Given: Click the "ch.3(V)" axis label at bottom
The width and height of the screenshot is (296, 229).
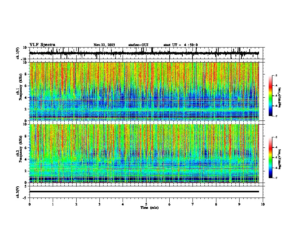Looking at the screenshot, I should [x=18, y=192].
